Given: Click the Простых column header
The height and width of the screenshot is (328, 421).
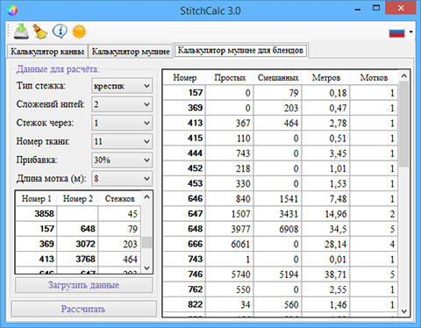Looking at the screenshot, I should click(230, 78).
